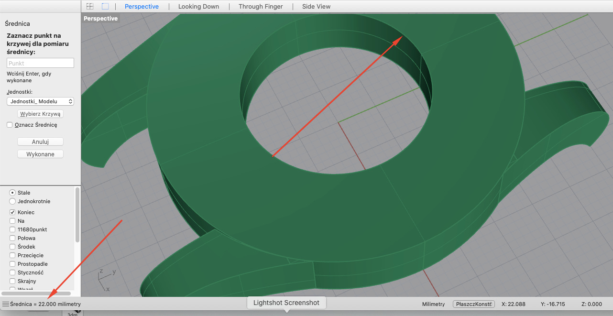Click the Anuluj button

[x=40, y=142]
